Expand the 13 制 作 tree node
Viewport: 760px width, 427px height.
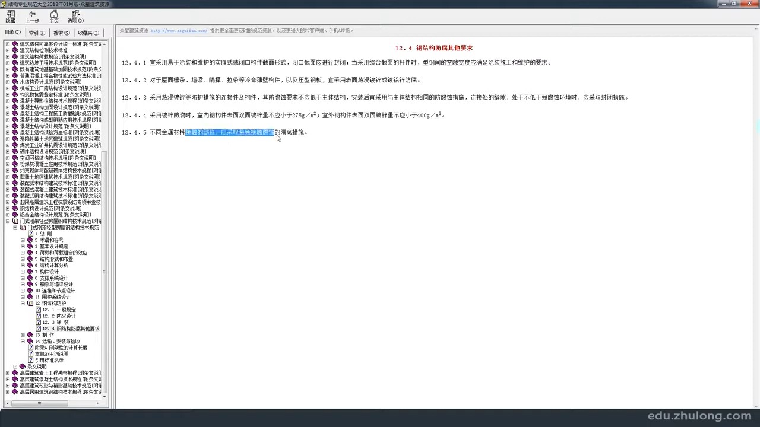22,335
